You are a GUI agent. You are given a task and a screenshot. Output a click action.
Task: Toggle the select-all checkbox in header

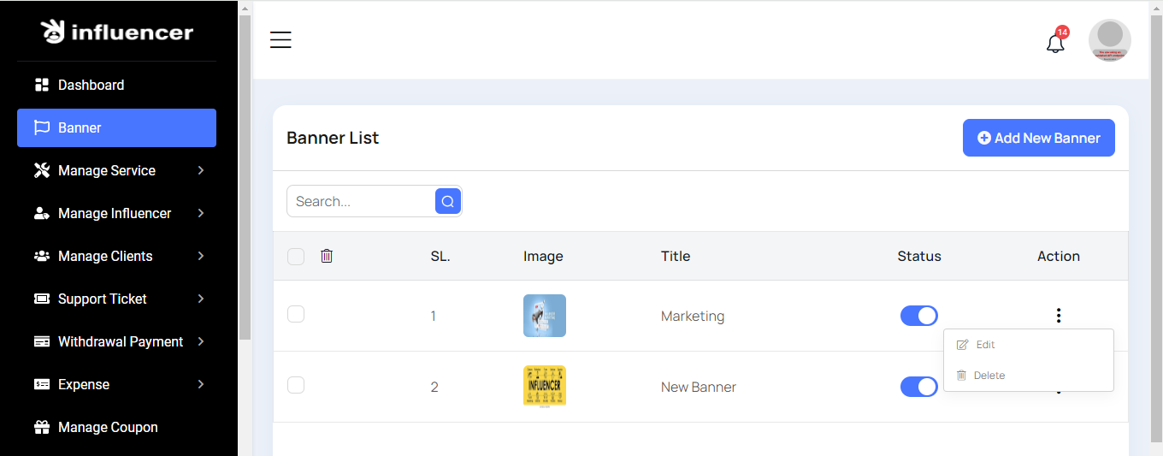296,257
